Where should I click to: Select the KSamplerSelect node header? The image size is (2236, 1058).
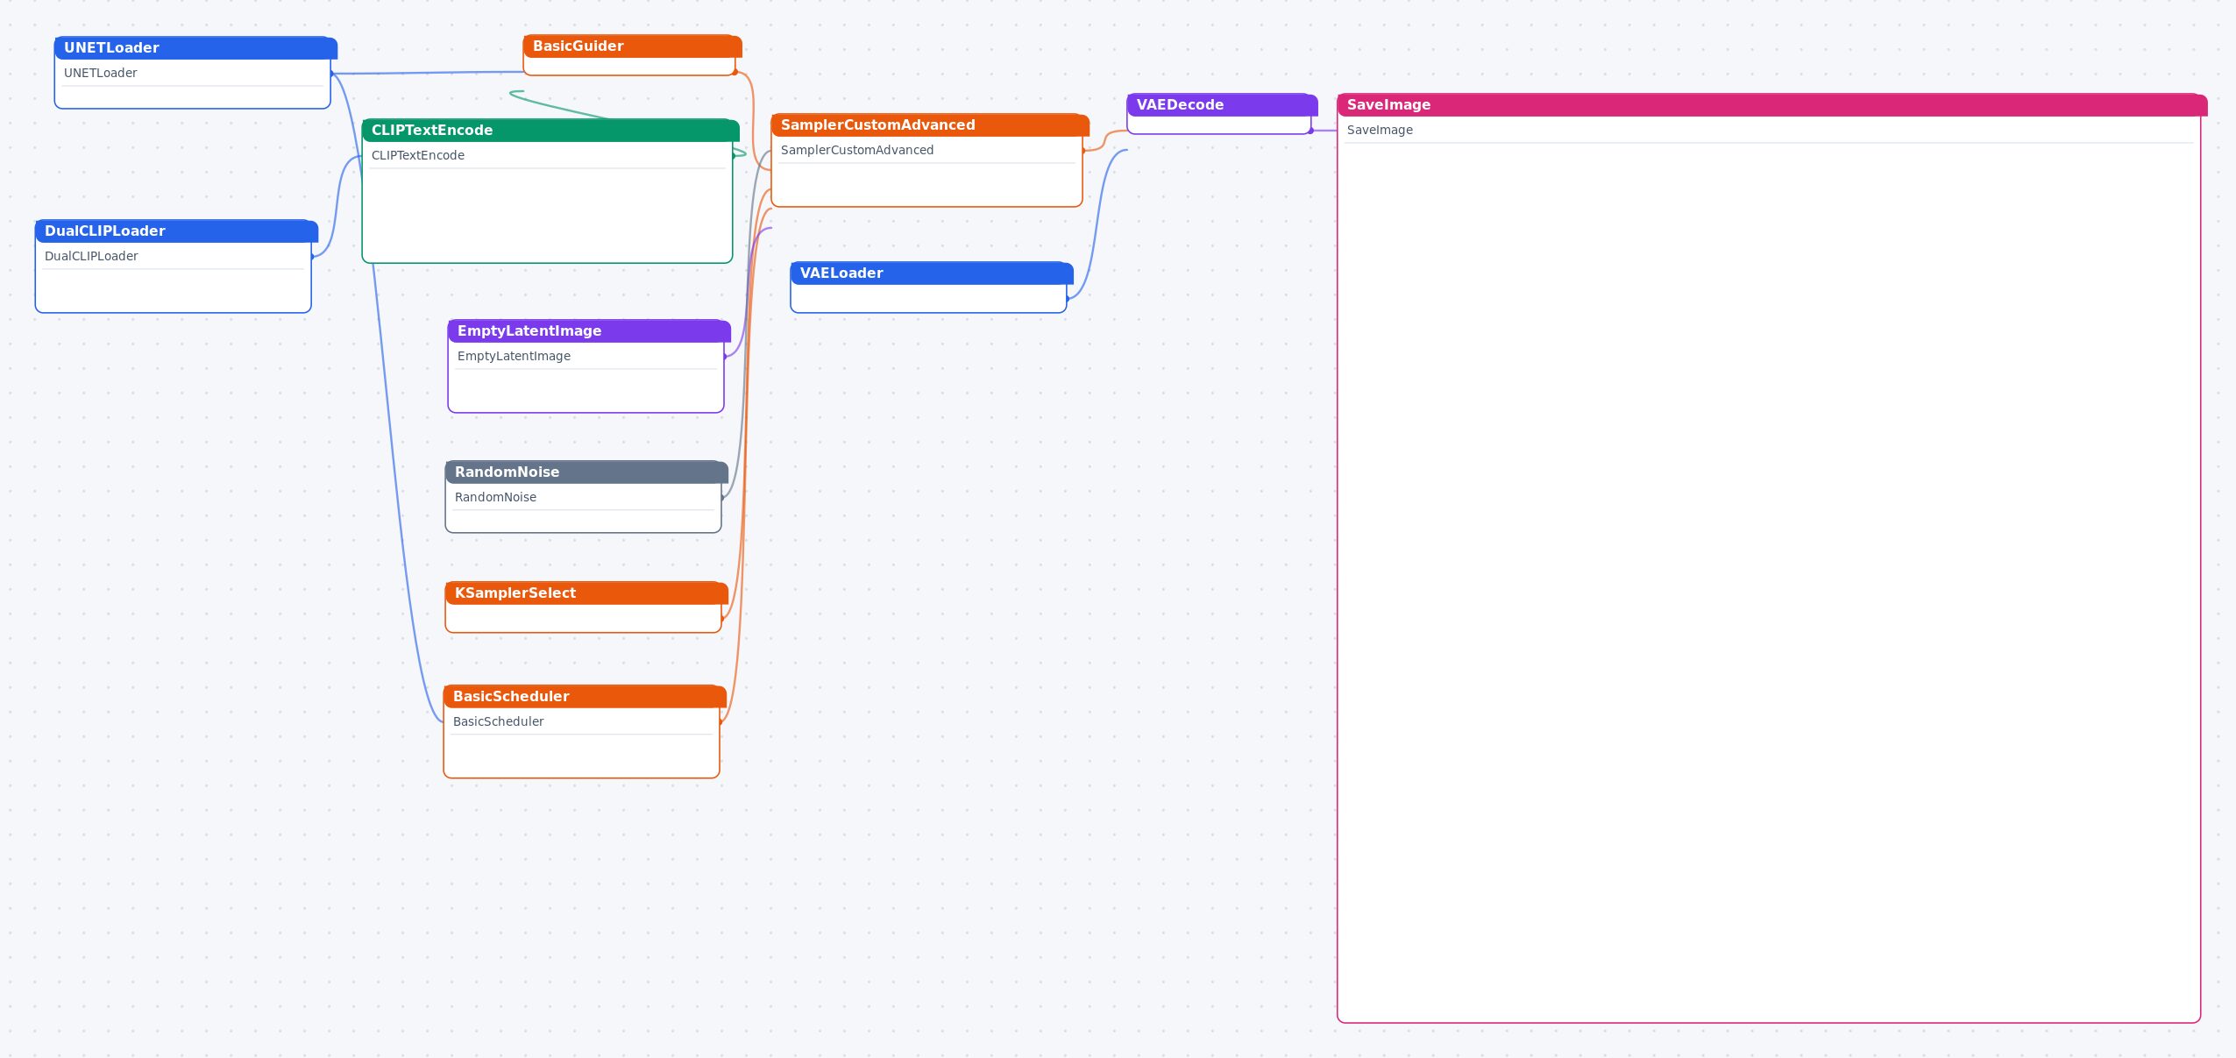586,593
